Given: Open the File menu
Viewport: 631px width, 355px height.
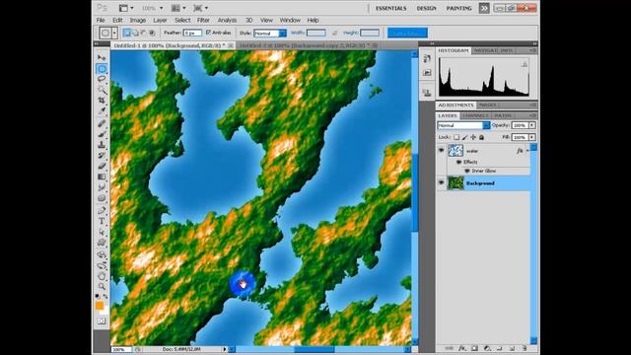Looking at the screenshot, I should coord(101,20).
